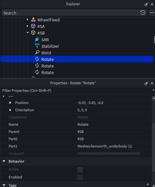Screen dimensions: 155x187
Task: Open the Filter Properties dropdown arrow
Action: point(153,91)
